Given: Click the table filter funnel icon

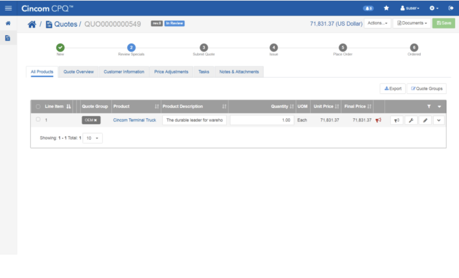Looking at the screenshot, I should point(429,107).
